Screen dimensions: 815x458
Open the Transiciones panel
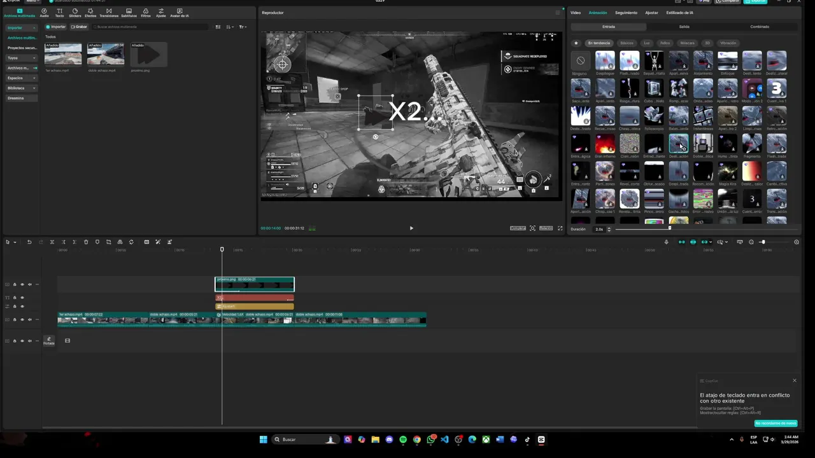(109, 12)
